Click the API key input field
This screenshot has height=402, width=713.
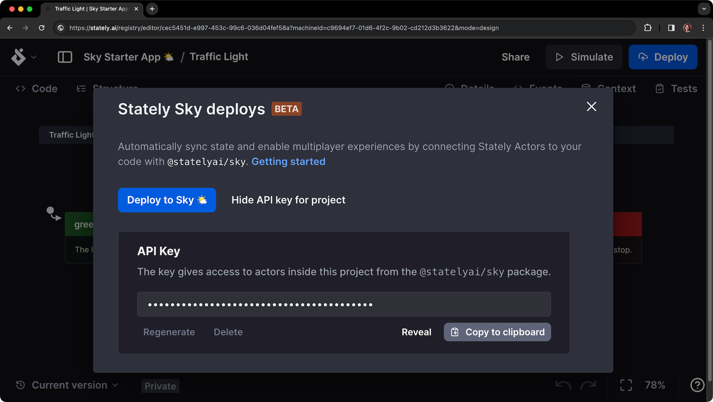[x=344, y=304]
